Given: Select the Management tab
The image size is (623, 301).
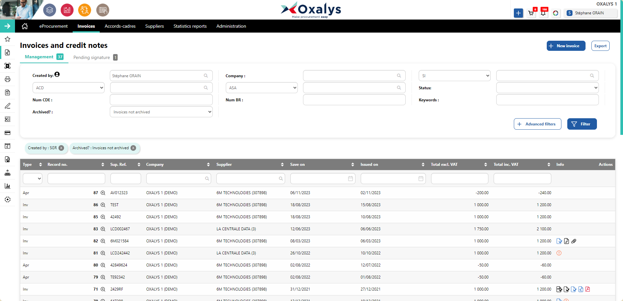Looking at the screenshot, I should (44, 57).
